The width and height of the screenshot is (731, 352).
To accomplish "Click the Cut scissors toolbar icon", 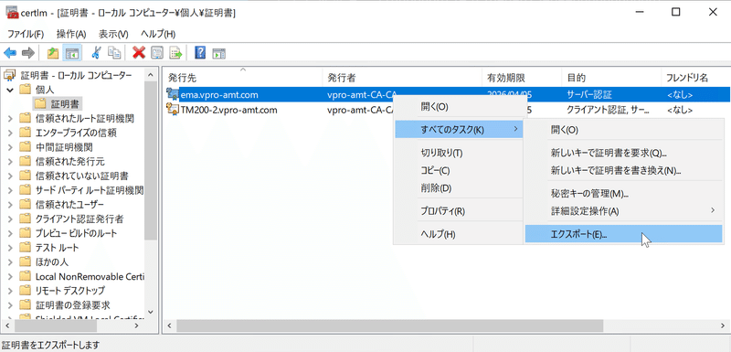I will [x=96, y=53].
